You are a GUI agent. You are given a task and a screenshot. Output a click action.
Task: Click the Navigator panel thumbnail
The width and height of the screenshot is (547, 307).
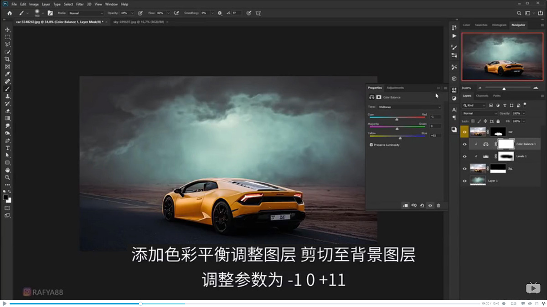pos(501,55)
